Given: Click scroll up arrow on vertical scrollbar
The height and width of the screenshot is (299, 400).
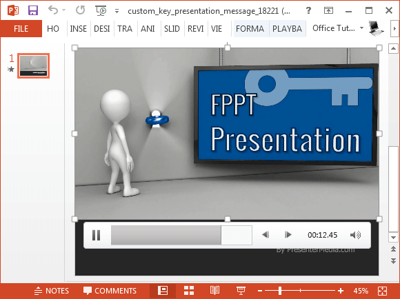Looking at the screenshot, I should tap(393, 48).
